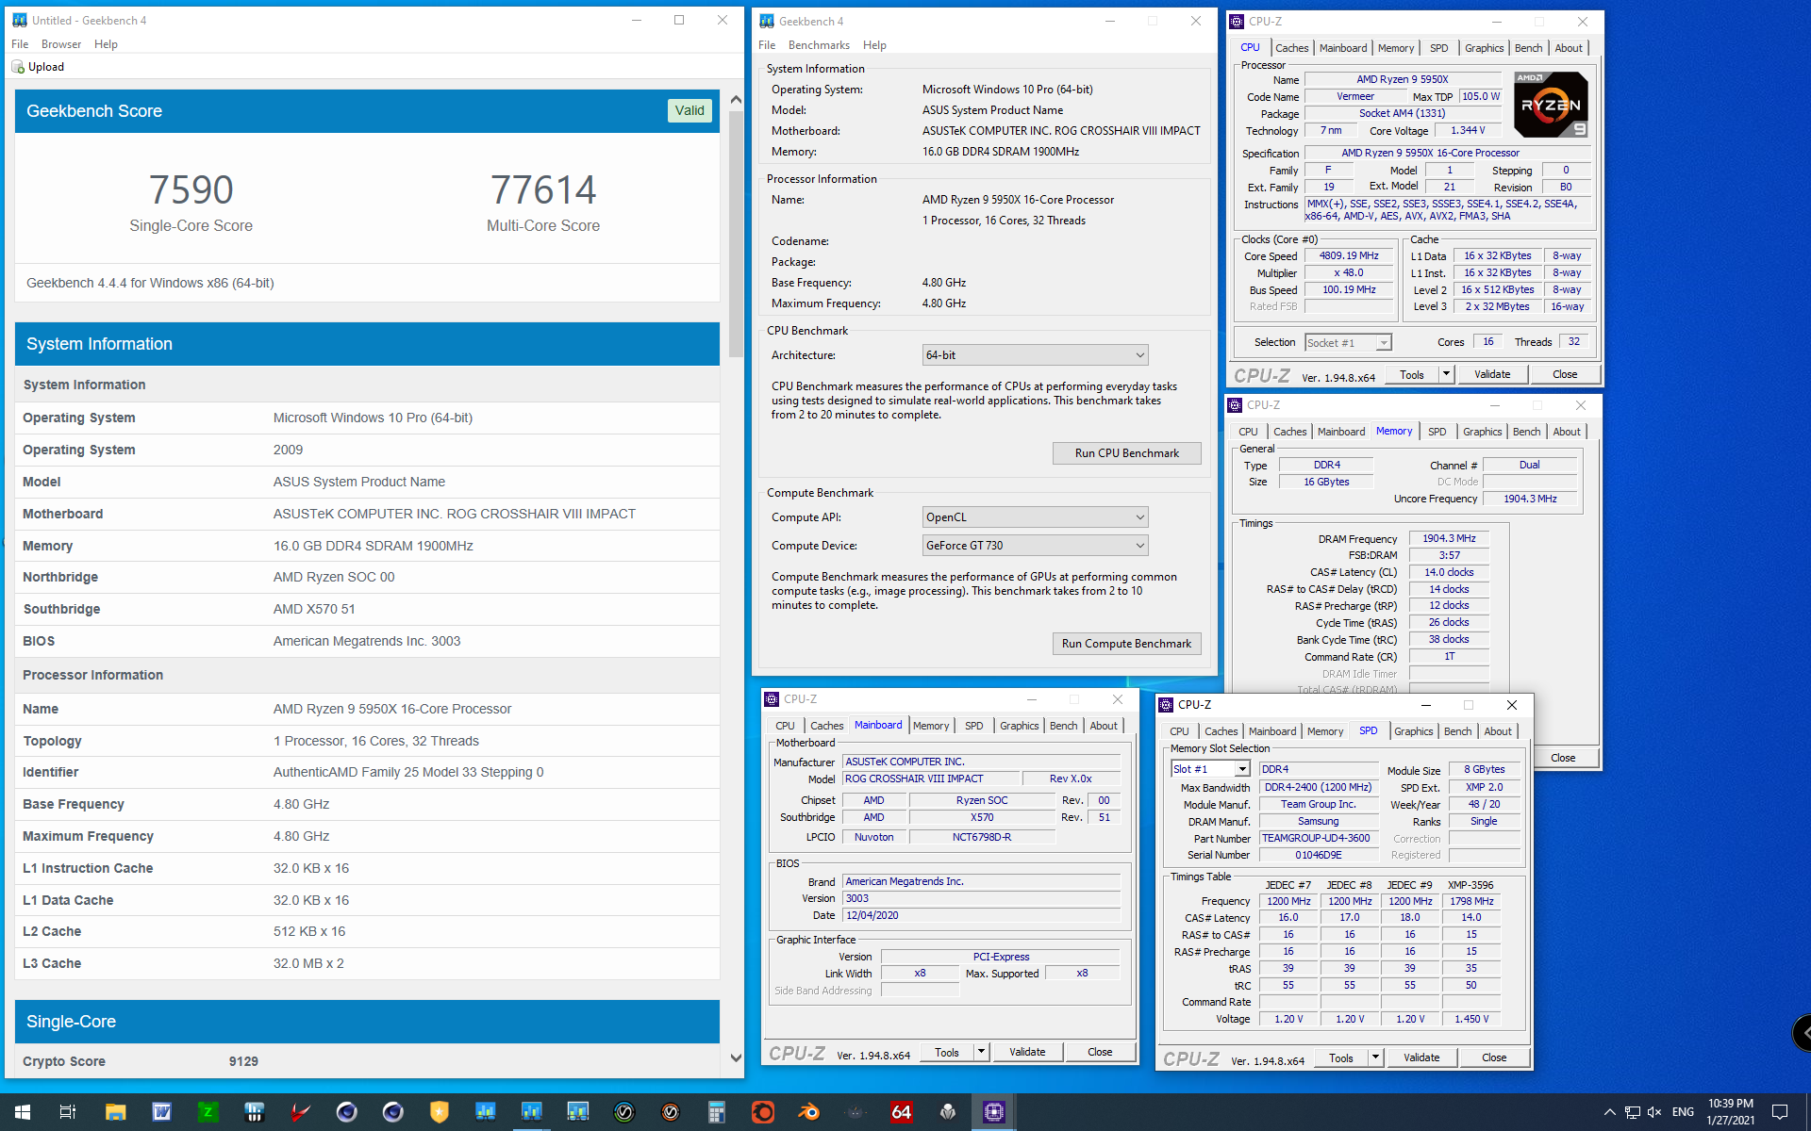Open About tab in CPU-Z SPD window

1497,731
